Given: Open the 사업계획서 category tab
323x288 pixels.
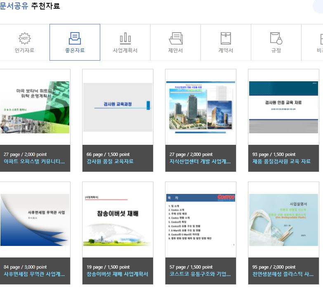Looking at the screenshot, I should 125,42.
